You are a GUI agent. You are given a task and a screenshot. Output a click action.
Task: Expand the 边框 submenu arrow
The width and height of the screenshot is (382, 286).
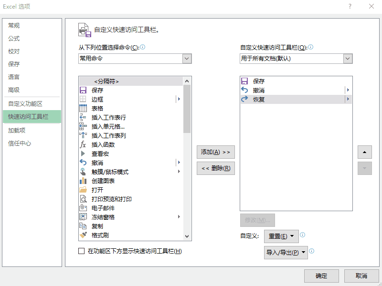click(x=179, y=99)
